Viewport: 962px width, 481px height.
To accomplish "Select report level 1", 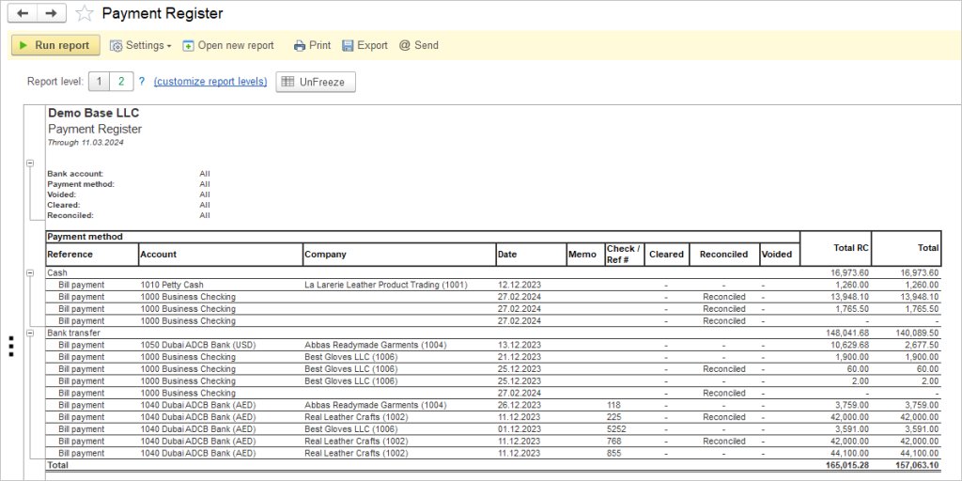I will 100,82.
